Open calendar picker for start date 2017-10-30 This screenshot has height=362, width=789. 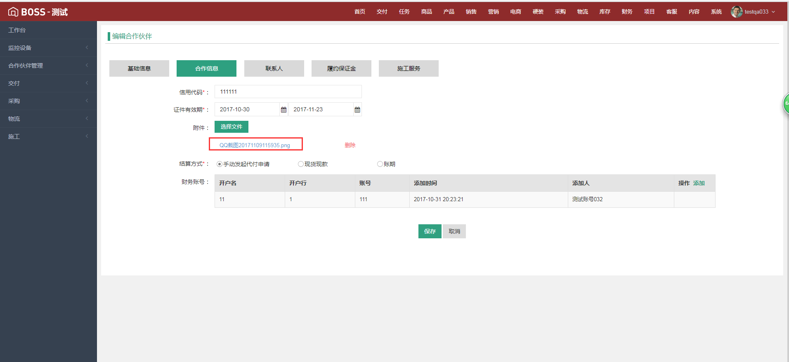click(x=283, y=110)
